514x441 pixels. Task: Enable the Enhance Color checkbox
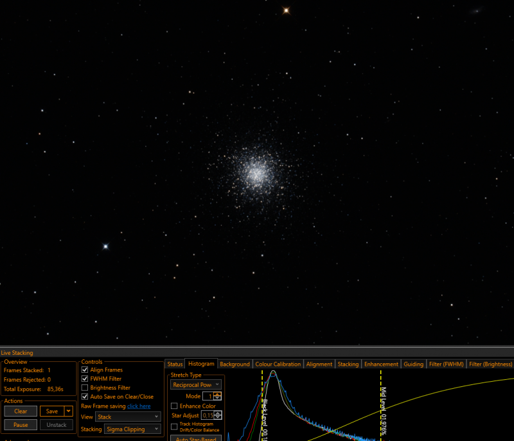(x=174, y=406)
